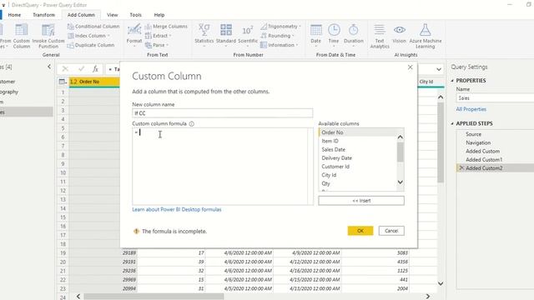Switch to the Tools ribbon tab
This screenshot has height=300, width=534.
click(135, 15)
